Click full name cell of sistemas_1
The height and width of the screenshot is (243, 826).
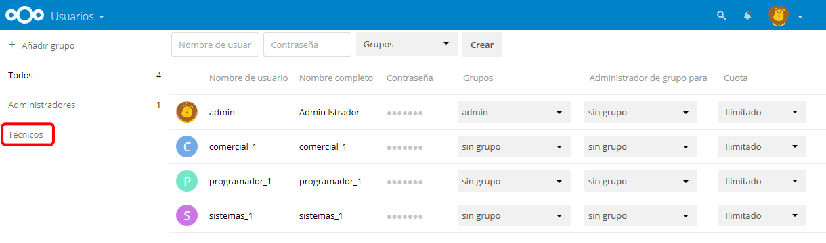pos(321,215)
